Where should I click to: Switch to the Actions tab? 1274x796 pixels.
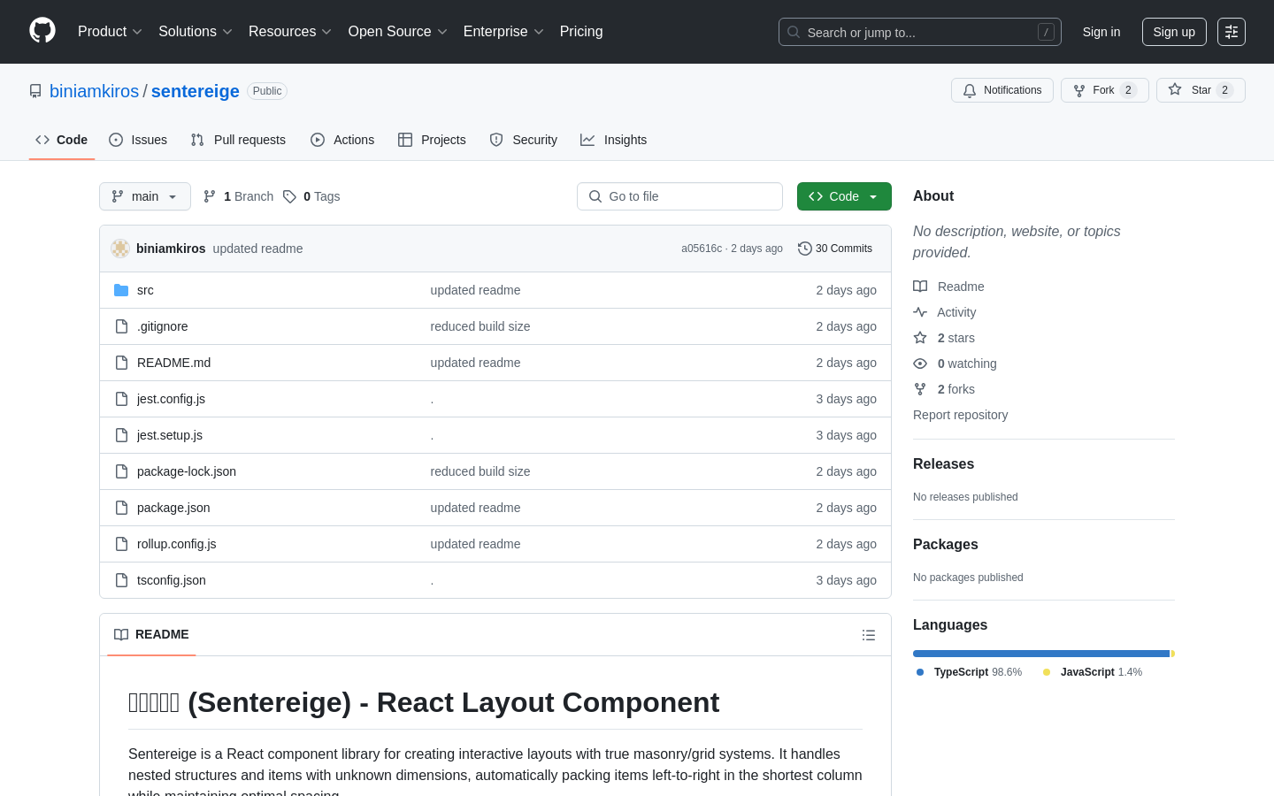(x=342, y=140)
